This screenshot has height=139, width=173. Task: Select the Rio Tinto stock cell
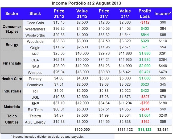(x=35, y=110)
